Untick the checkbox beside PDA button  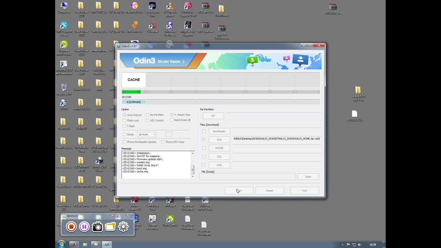pyautogui.click(x=204, y=139)
